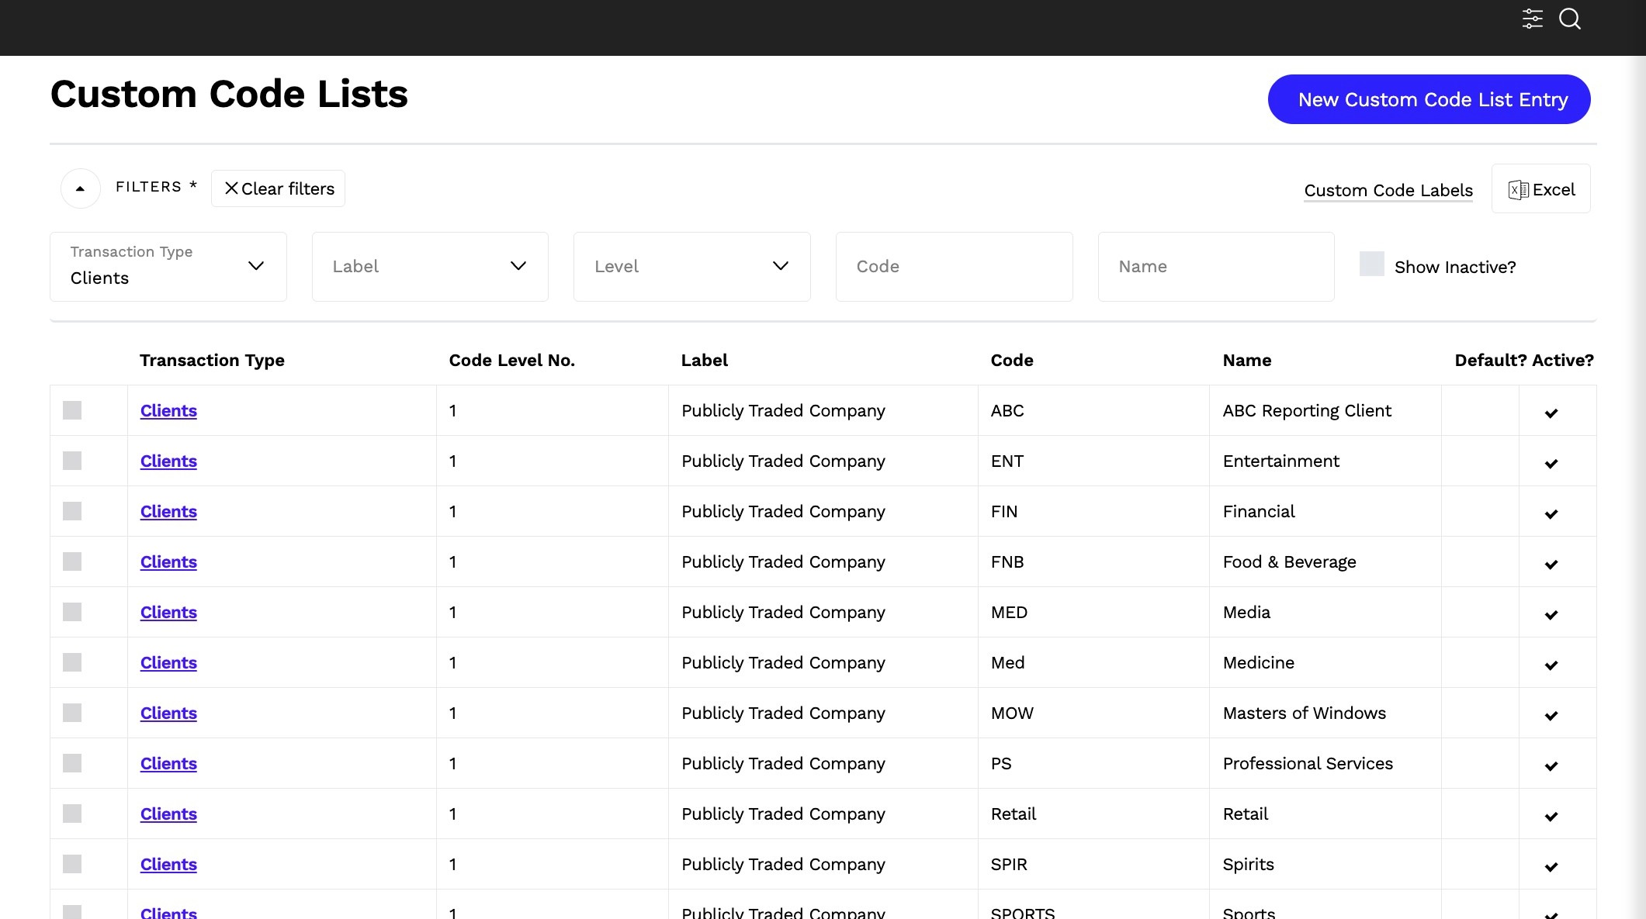
Task: Click active checkmark in Media row
Action: tap(1551, 614)
